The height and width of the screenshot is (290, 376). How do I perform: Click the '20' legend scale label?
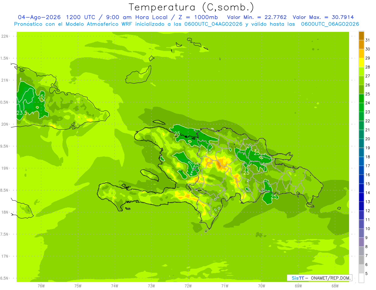click(x=368, y=139)
